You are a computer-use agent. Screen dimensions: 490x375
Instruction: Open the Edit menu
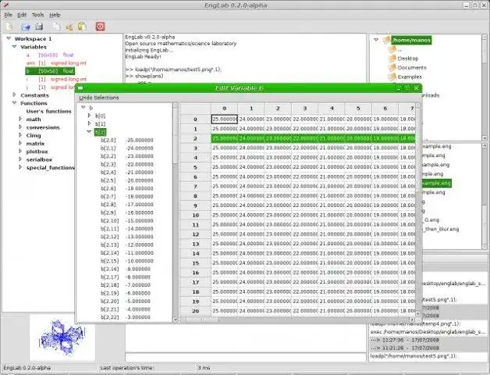coord(22,15)
